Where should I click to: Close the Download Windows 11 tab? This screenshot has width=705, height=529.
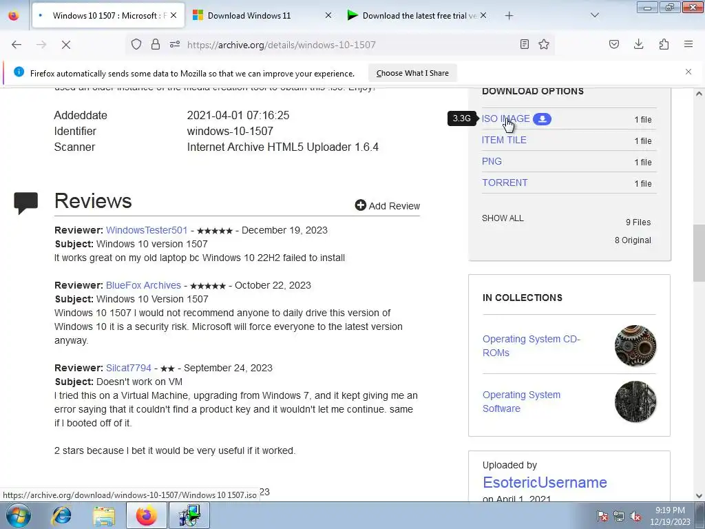click(x=328, y=15)
